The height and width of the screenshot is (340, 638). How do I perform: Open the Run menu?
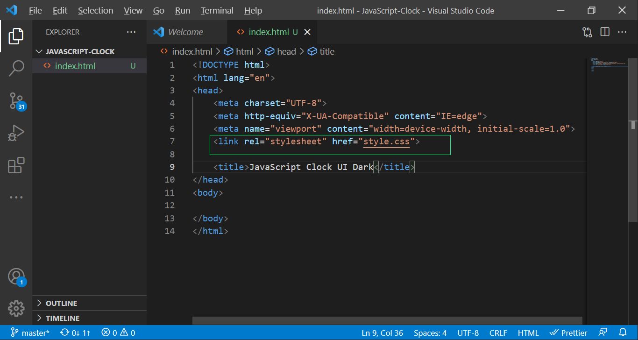pos(183,10)
